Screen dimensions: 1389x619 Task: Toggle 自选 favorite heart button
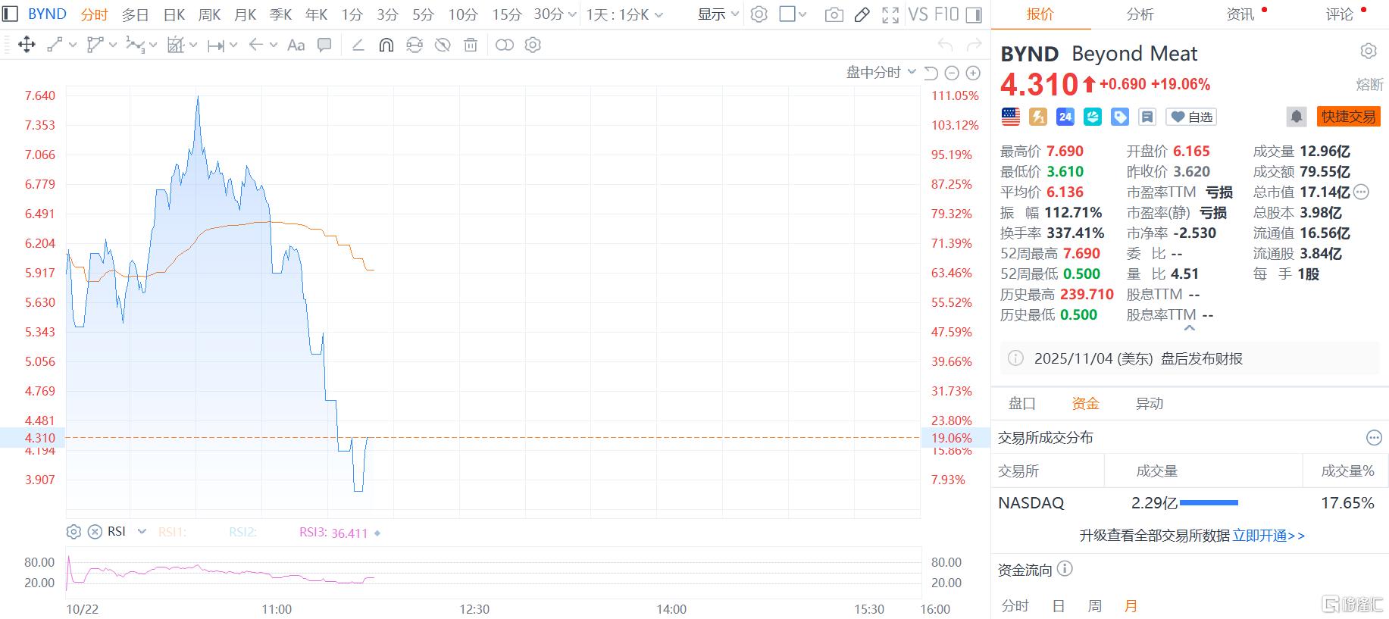click(1191, 117)
